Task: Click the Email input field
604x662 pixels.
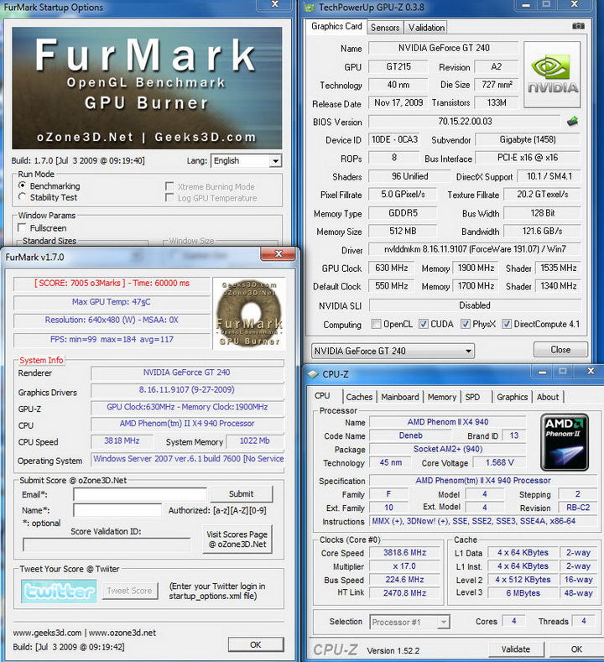Action: coord(140,494)
